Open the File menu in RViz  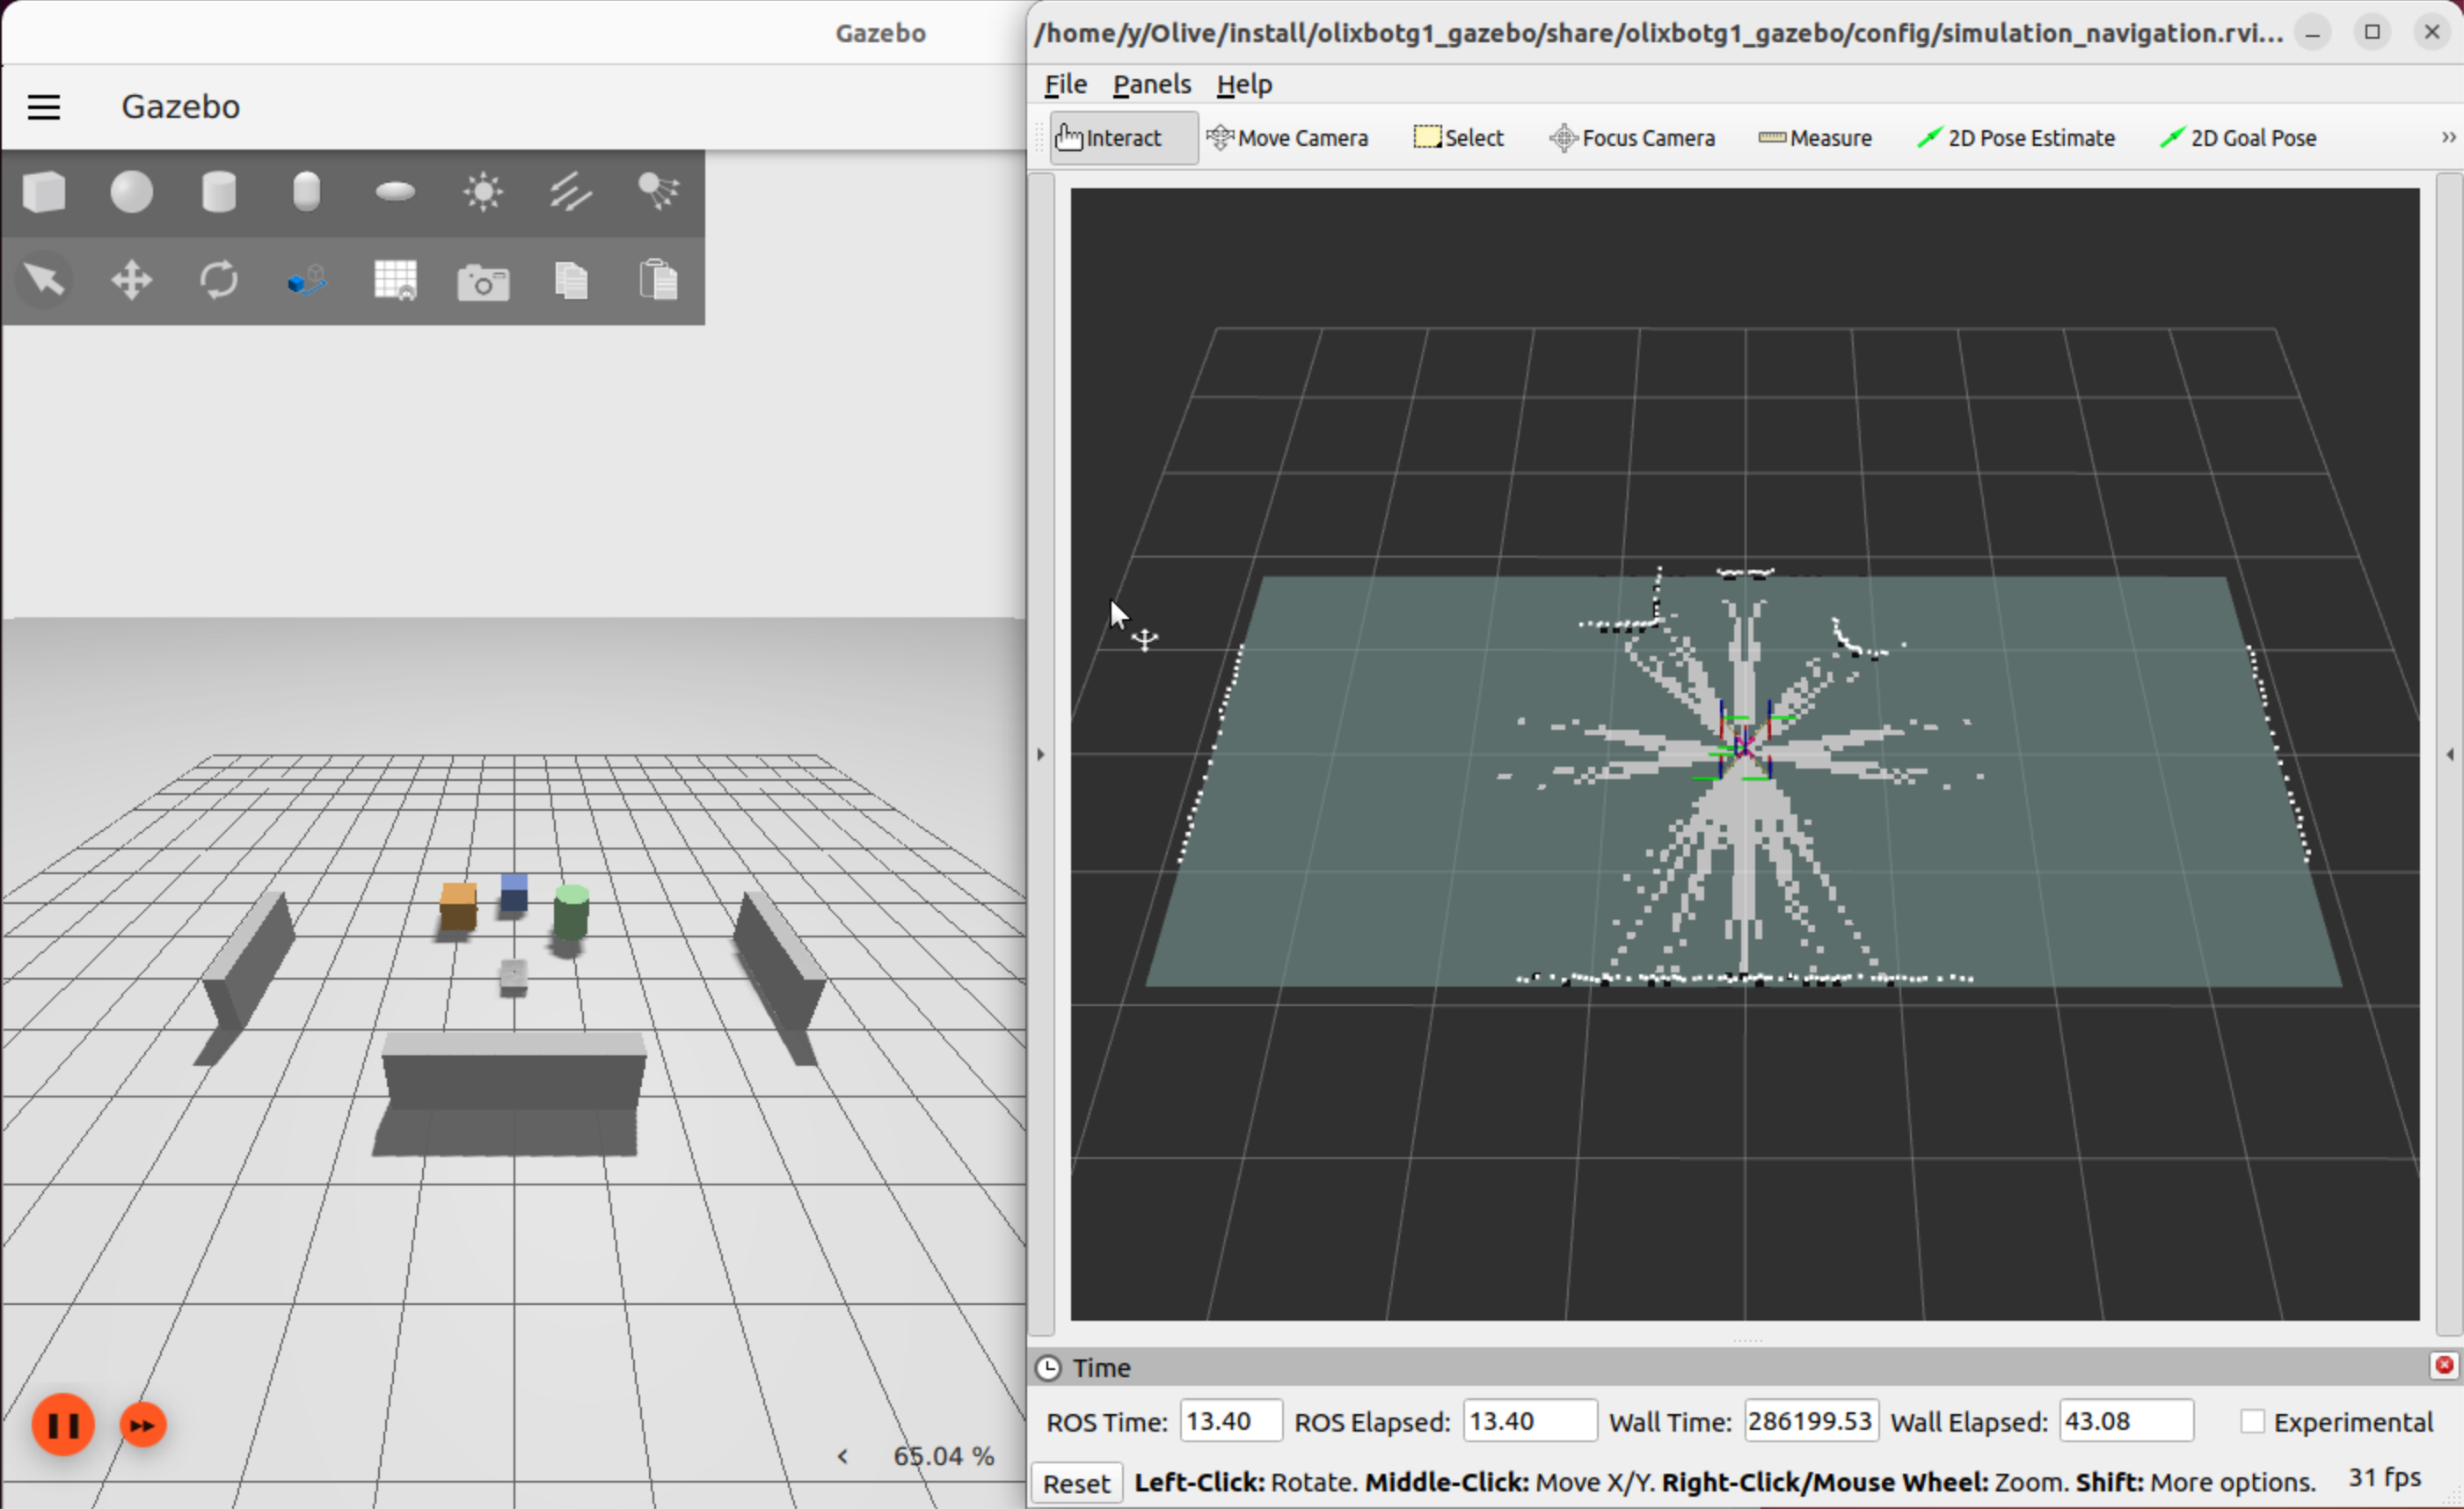click(1065, 84)
